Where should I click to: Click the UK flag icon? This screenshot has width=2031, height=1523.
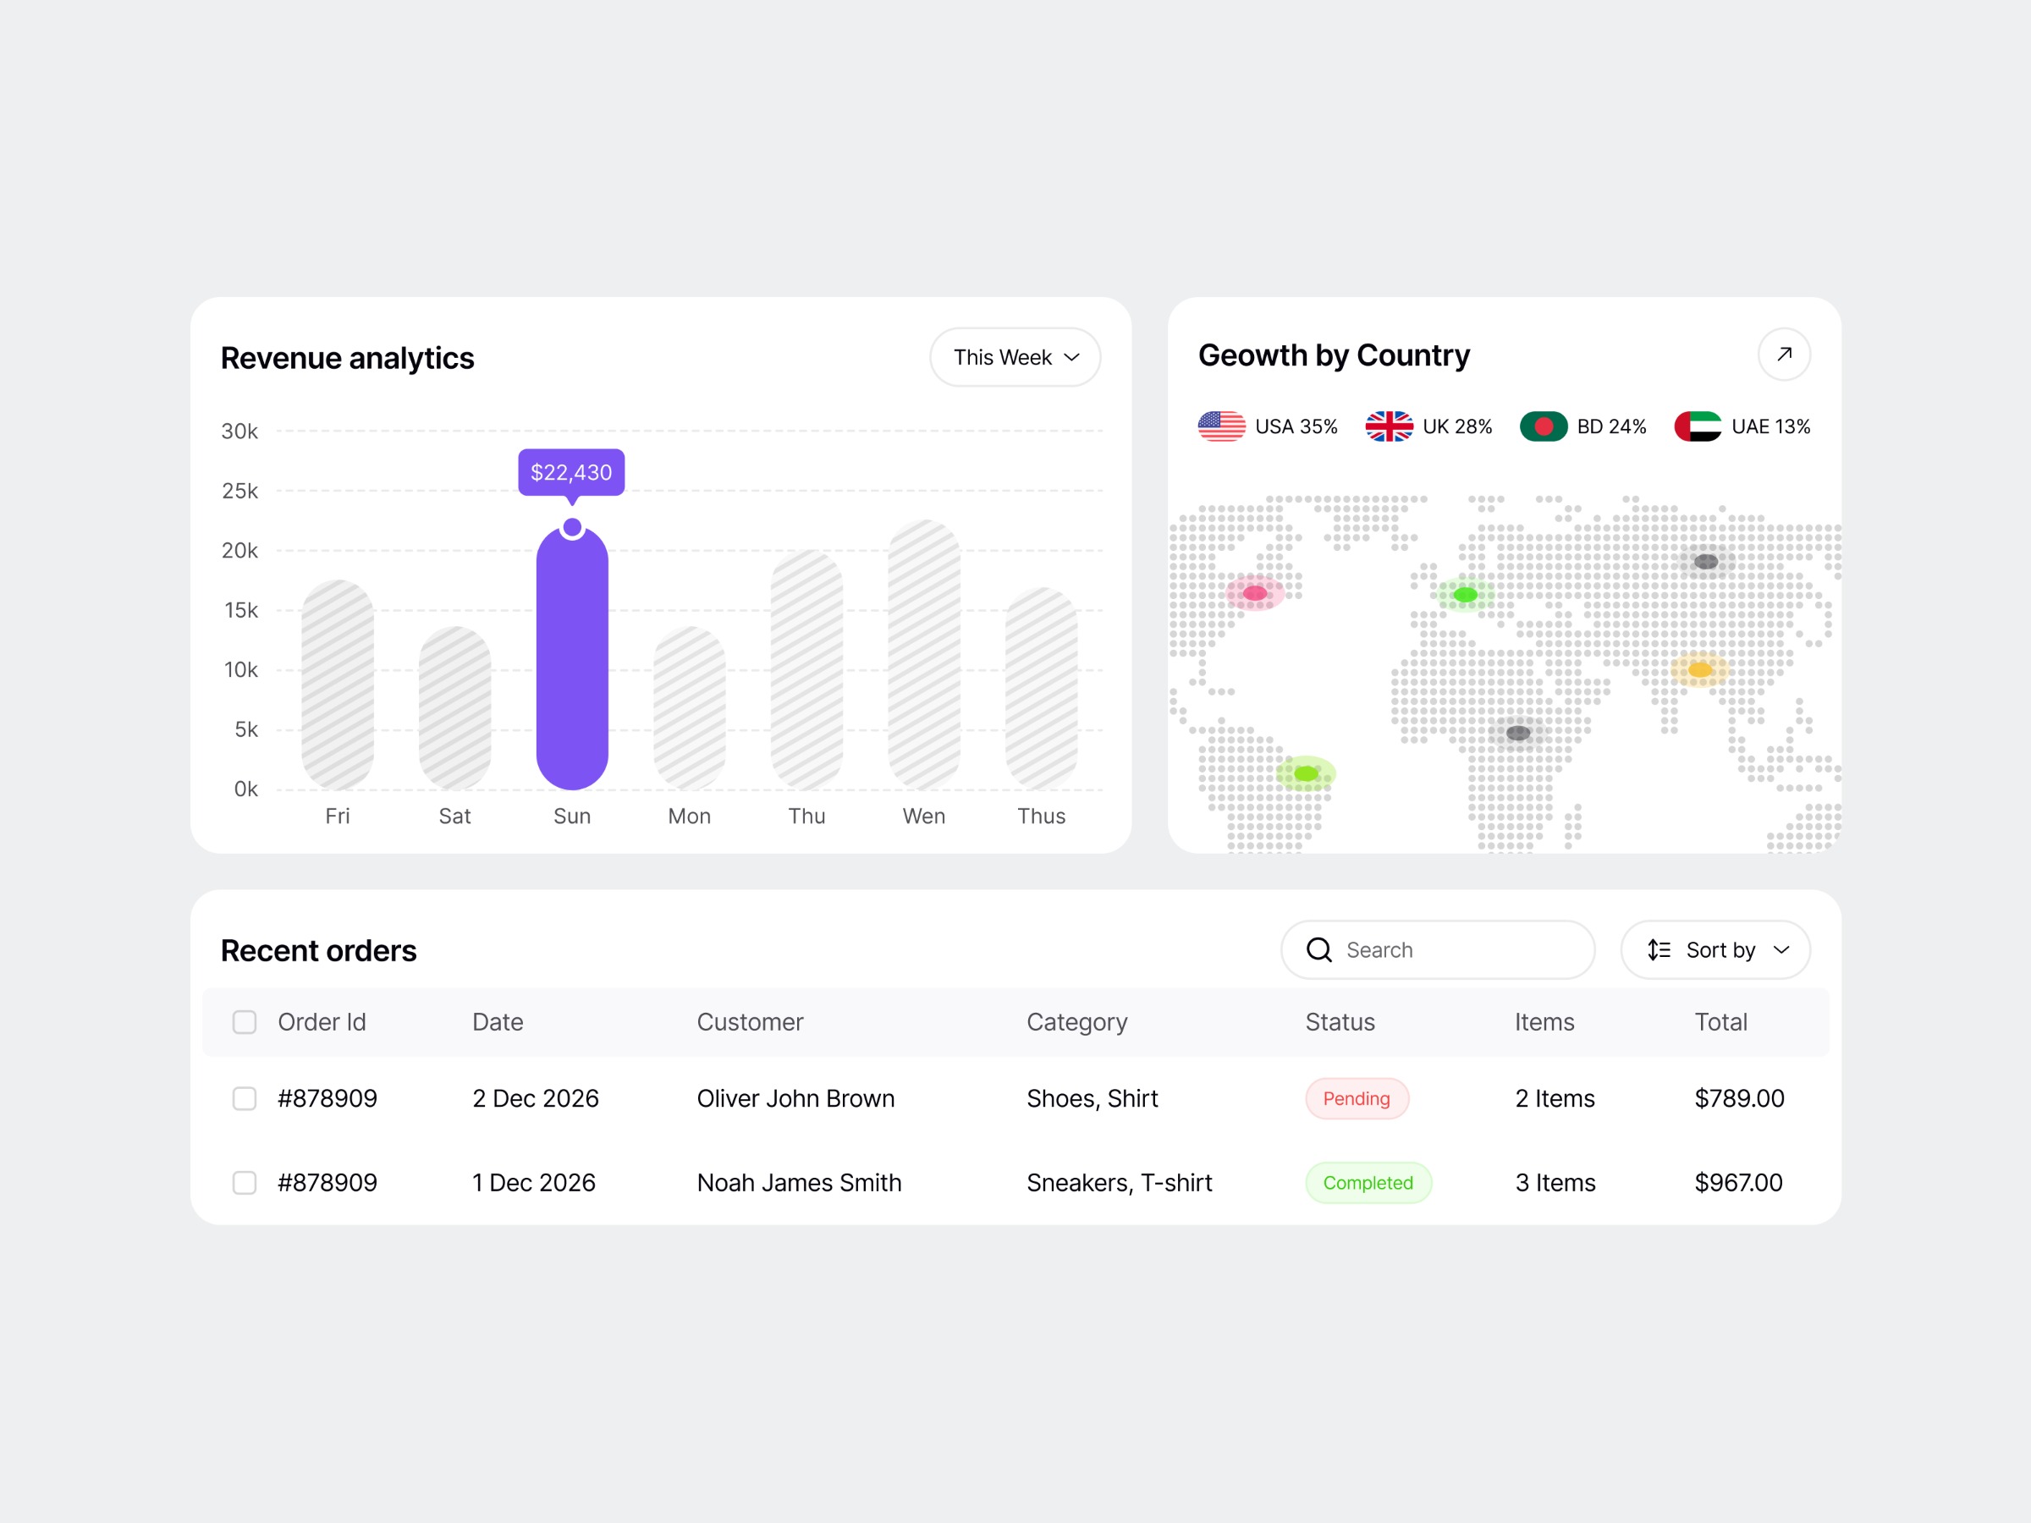pyautogui.click(x=1390, y=426)
